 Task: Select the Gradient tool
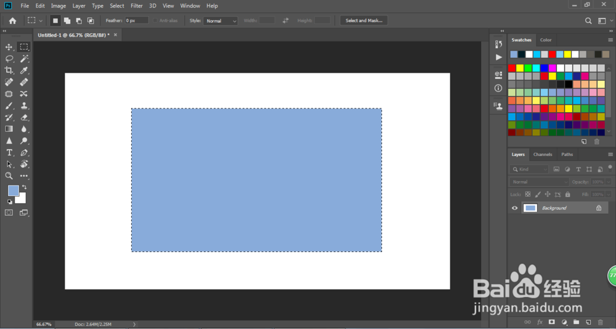coord(9,129)
